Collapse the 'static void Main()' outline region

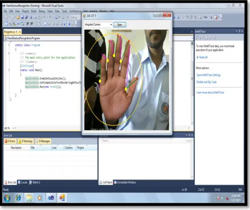(x=9, y=70)
